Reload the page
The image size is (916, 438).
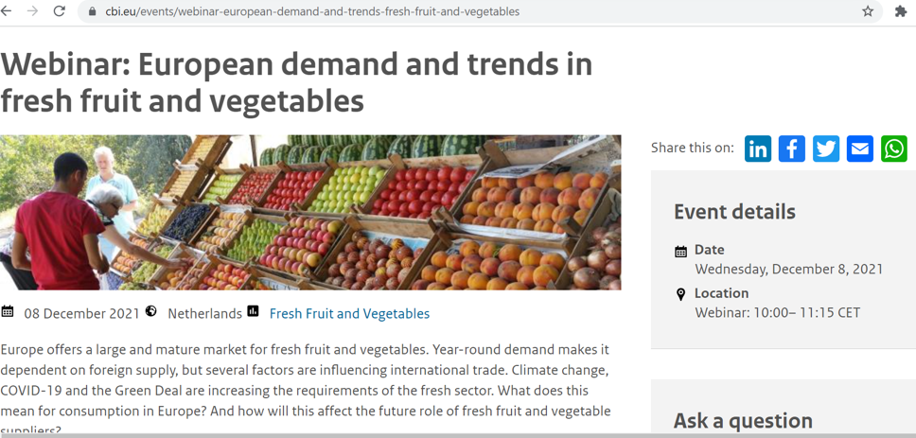(x=59, y=11)
